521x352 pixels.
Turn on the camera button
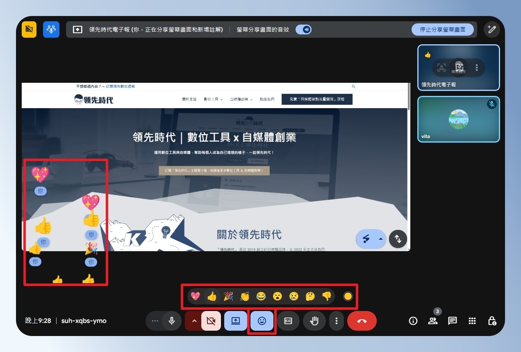(211, 321)
